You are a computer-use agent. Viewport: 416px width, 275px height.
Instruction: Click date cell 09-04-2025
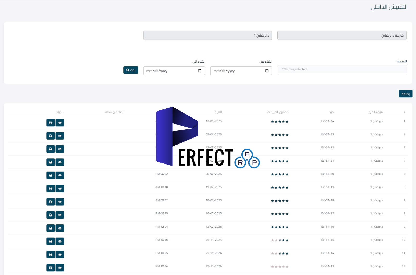coord(214,134)
